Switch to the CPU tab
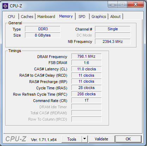Viewport: 147px width, 146px height. tap(11, 17)
